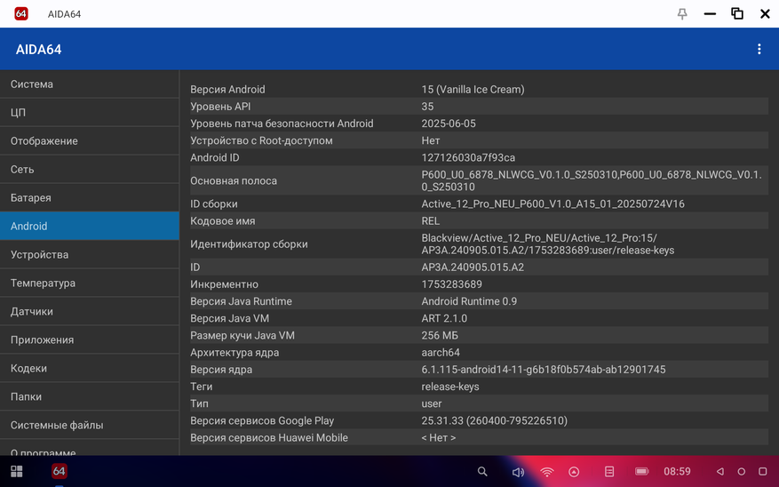Switch to the Отображение section

(89, 141)
